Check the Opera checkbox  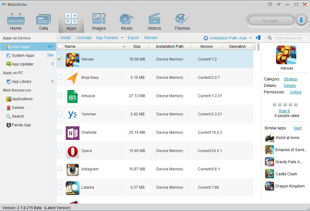(x=60, y=150)
